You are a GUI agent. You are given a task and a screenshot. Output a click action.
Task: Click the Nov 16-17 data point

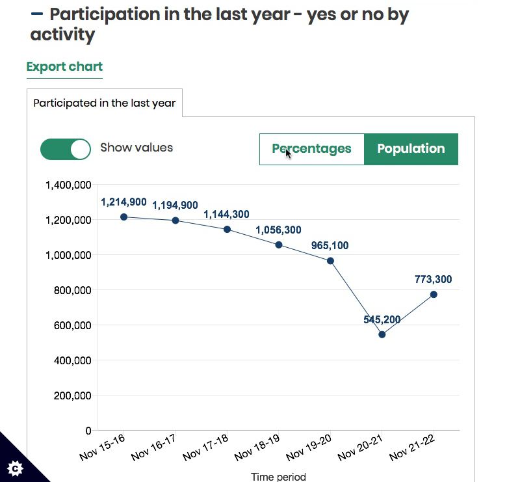coord(175,221)
